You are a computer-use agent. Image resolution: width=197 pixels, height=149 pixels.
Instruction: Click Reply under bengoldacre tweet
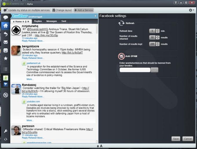pyautogui.click(x=25, y=58)
